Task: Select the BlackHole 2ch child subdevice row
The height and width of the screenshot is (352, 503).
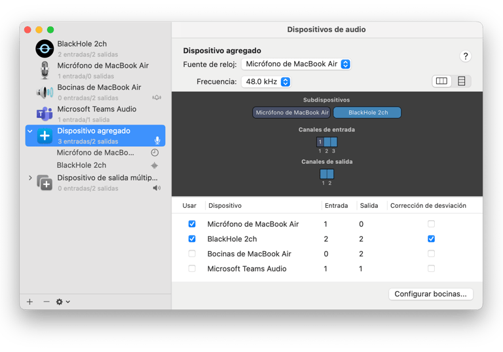Action: [x=95, y=165]
